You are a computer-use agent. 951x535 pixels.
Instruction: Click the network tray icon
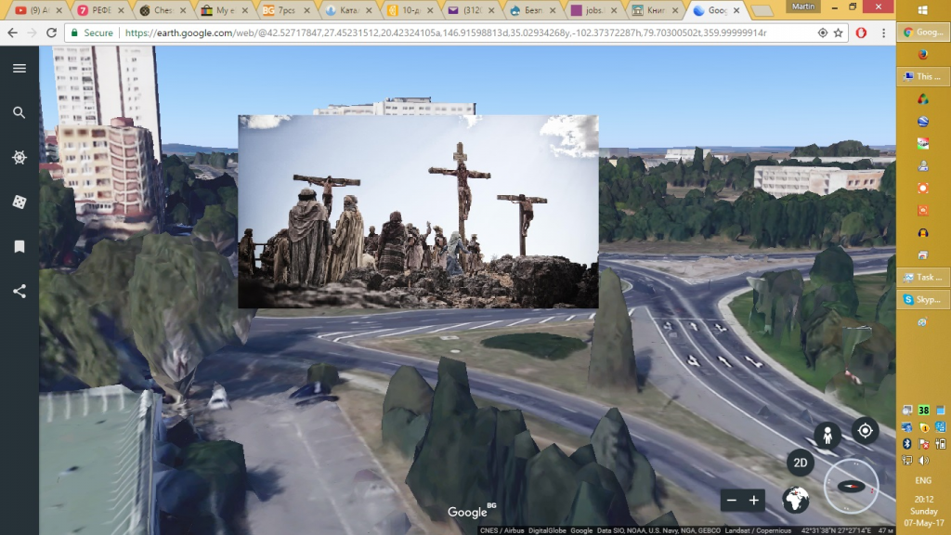coord(907,461)
